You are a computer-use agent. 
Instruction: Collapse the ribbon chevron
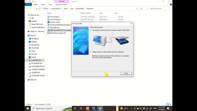[168, 4]
